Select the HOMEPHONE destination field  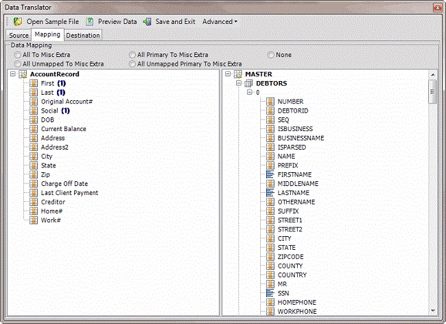tap(296, 302)
